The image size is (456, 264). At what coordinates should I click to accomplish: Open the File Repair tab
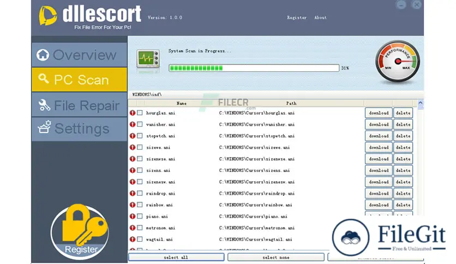[x=80, y=105]
